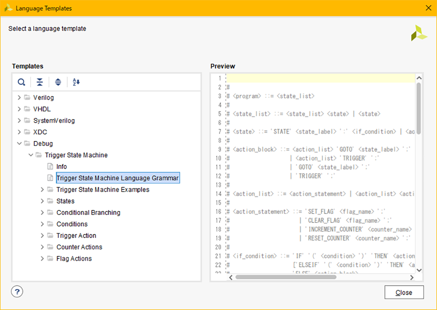Image resolution: width=437 pixels, height=310 pixels.
Task: Click the Expand All toolbar icon
Action: coord(58,82)
